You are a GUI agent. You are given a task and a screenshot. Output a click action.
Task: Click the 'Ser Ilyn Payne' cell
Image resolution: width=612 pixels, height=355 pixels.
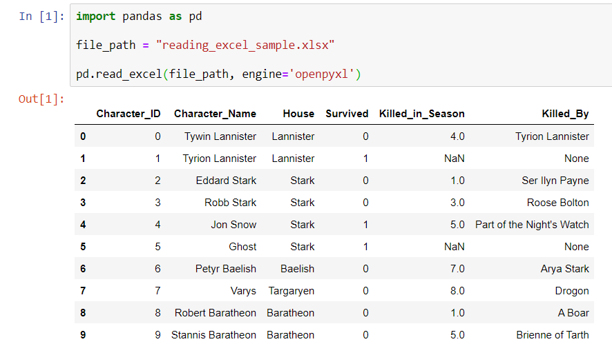click(555, 181)
